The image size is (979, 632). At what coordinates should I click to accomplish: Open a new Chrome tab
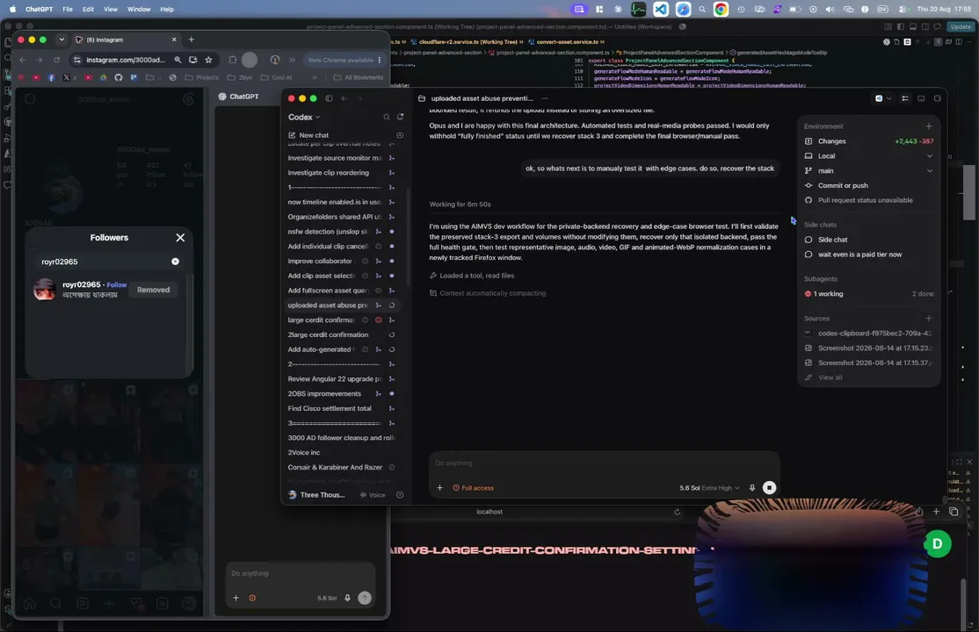pyautogui.click(x=191, y=39)
